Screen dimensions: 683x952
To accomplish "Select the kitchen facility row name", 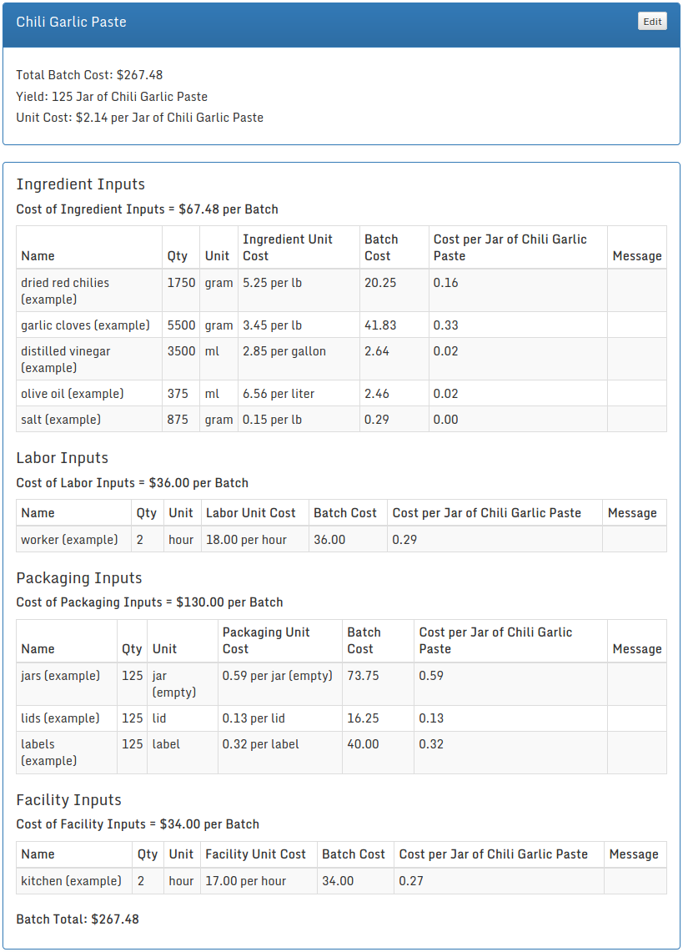I will 71,881.
